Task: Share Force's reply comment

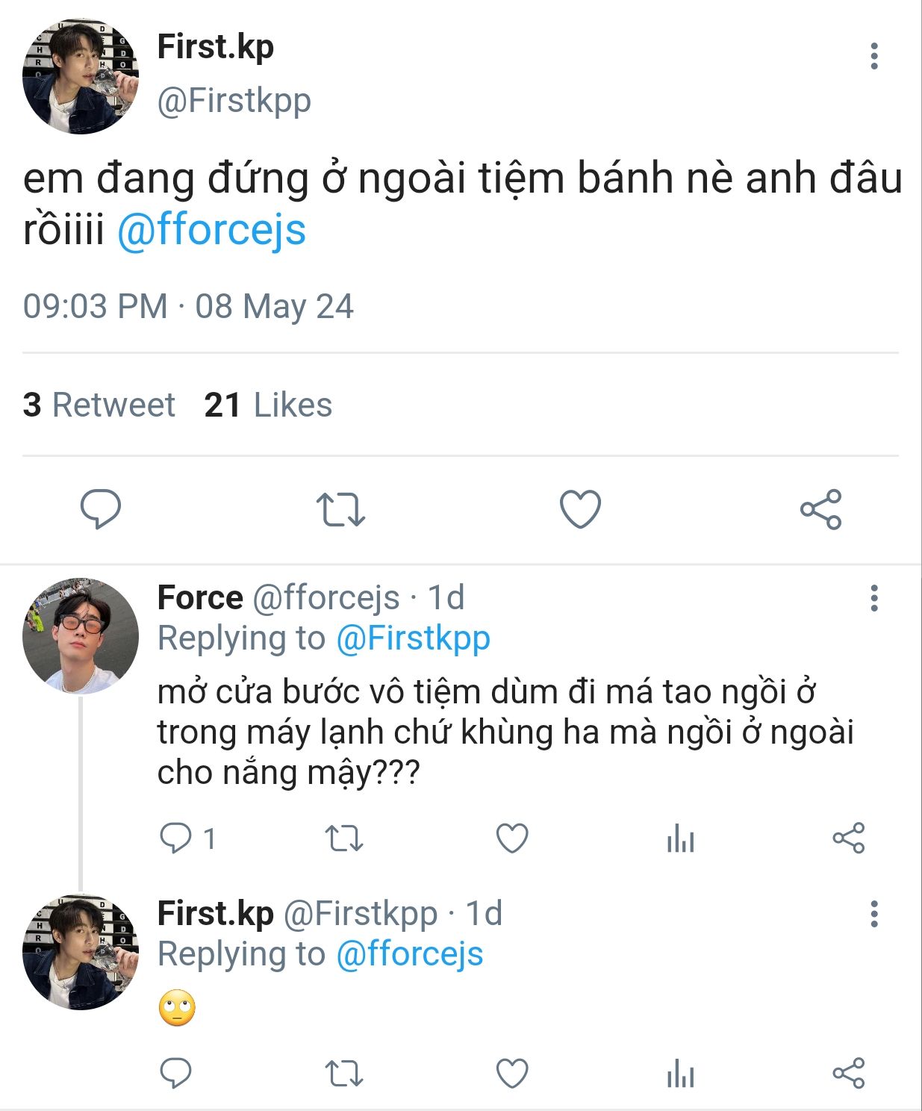Action: tap(848, 838)
